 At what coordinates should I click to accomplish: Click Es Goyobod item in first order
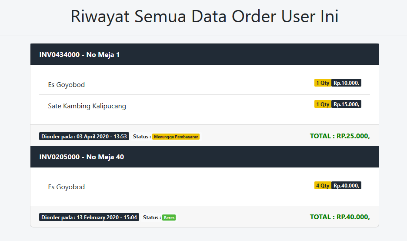[67, 85]
